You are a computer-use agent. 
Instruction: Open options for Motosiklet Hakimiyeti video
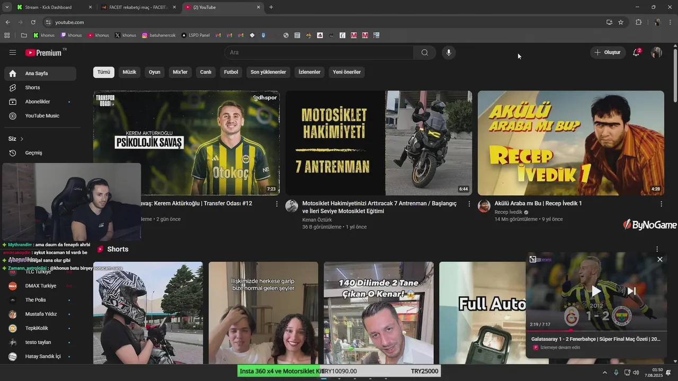pyautogui.click(x=469, y=204)
